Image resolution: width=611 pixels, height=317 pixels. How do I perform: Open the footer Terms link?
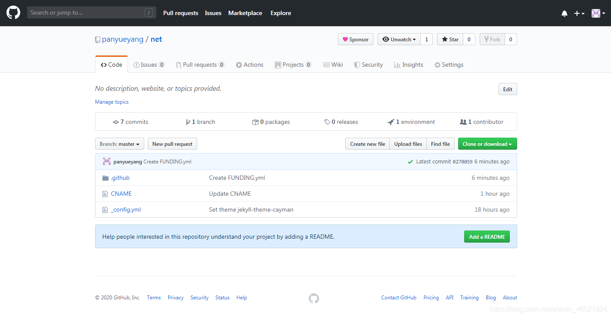click(154, 298)
